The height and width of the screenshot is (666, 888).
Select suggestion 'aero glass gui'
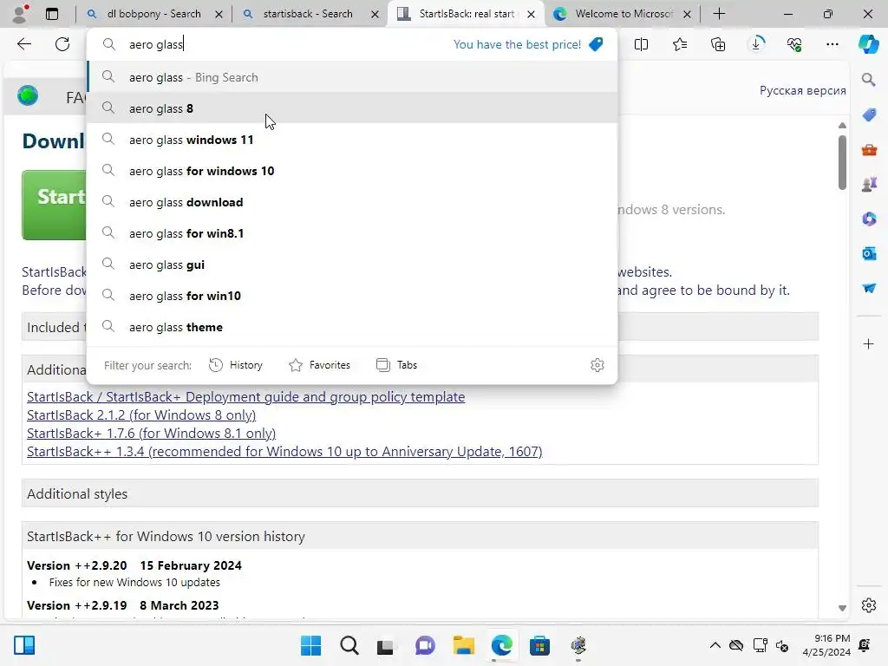(x=352, y=264)
